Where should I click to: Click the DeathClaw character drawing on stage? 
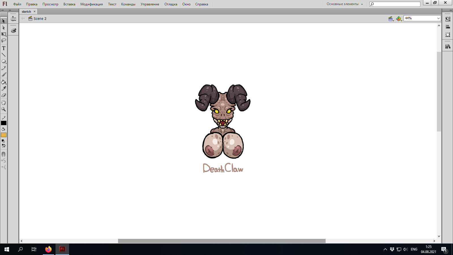[223, 121]
